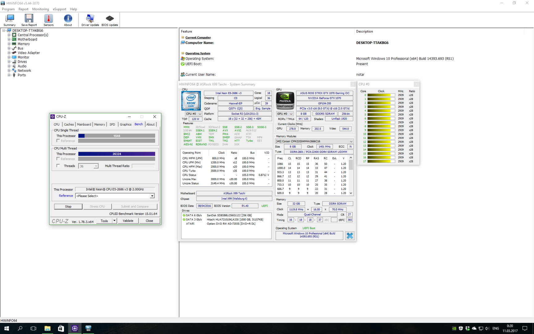Open the Report menu
Image resolution: width=534 pixels, height=334 pixels.
(23, 9)
